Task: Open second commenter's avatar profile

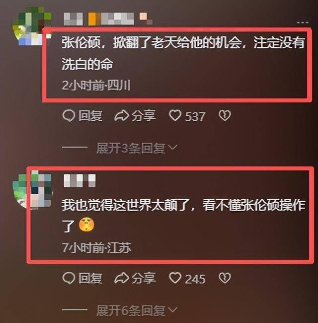Action: click(32, 189)
